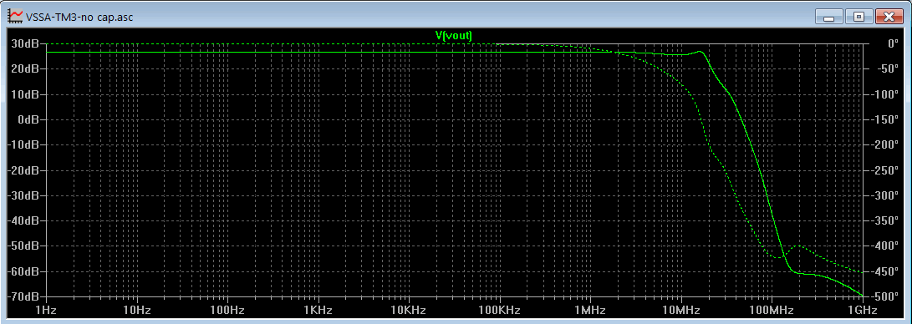912x324 pixels.
Task: Click the -500° phase axis label
Action: (884, 296)
